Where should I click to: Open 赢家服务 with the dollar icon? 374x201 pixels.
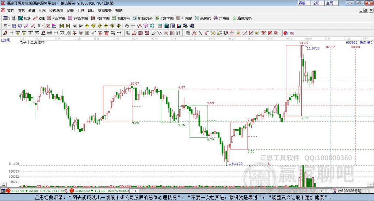click(x=242, y=18)
